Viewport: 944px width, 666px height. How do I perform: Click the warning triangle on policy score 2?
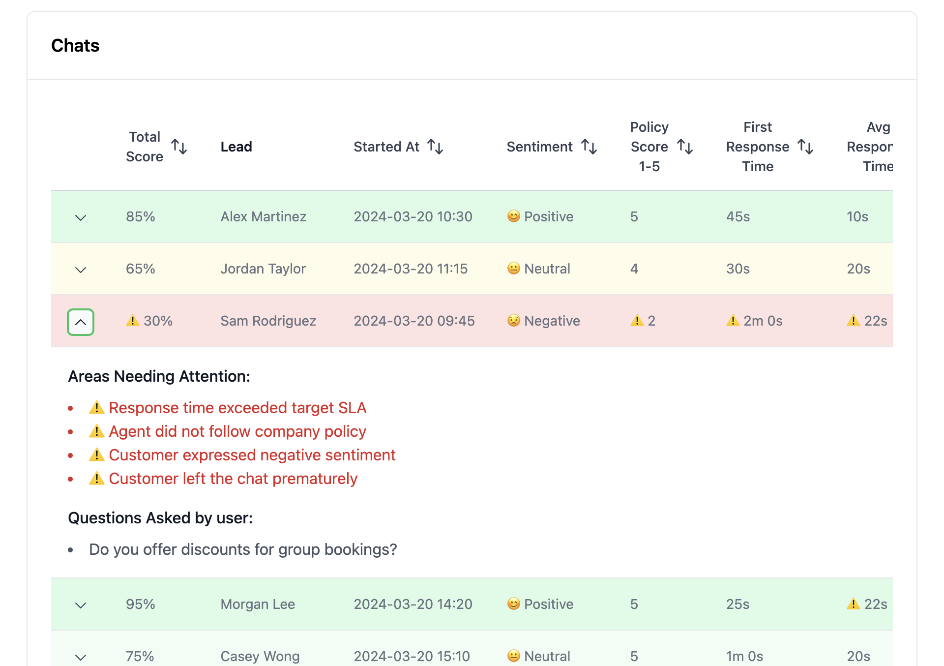pos(637,321)
